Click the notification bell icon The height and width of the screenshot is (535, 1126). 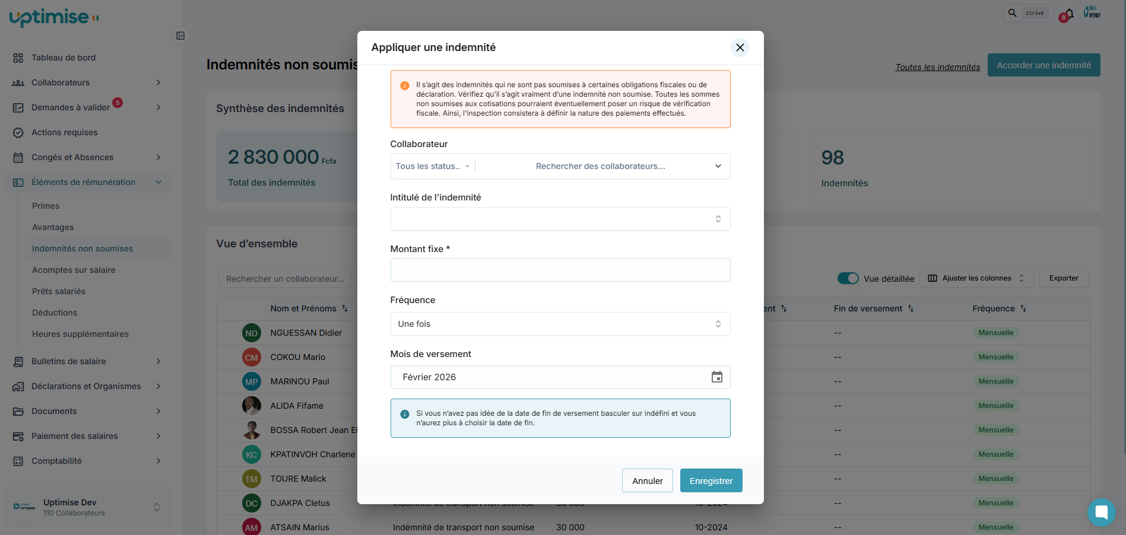click(x=1069, y=13)
